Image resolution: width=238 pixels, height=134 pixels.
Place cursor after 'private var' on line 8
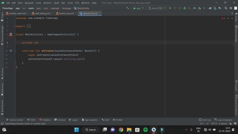tap(39, 43)
